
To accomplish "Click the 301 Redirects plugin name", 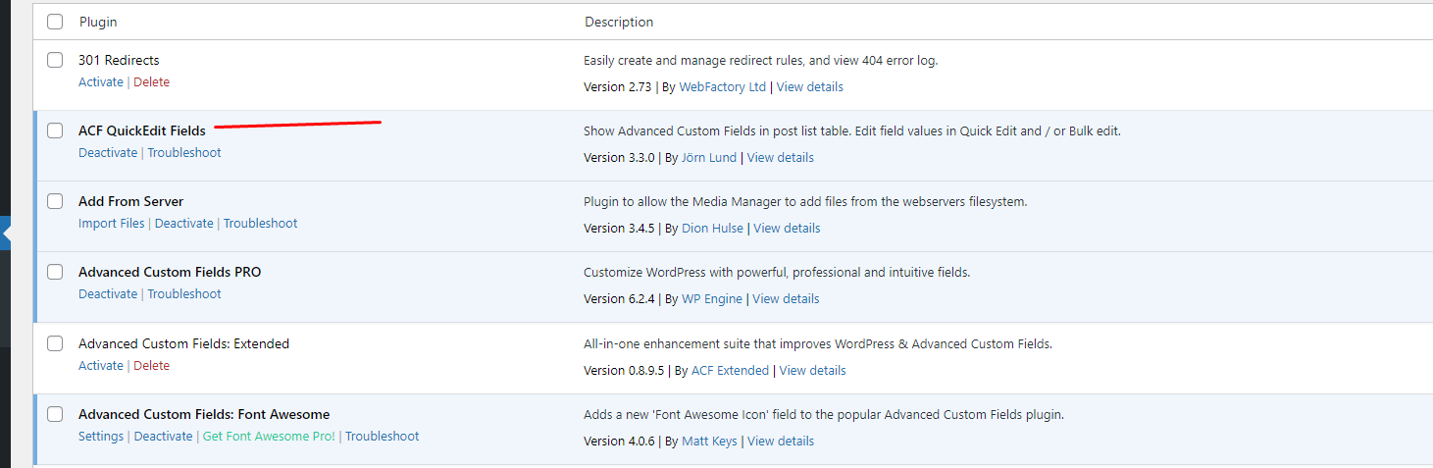I will pos(119,60).
